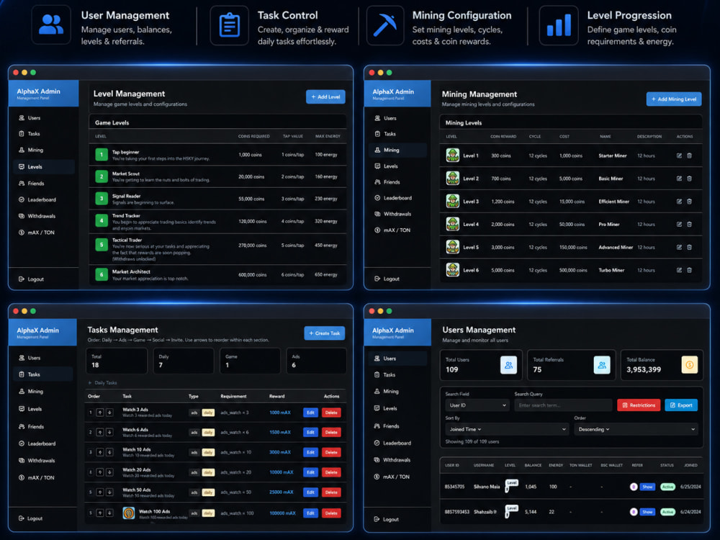This screenshot has width=720, height=540.
Task: Click trash icon for Turbo Miner row
Action: click(689, 271)
